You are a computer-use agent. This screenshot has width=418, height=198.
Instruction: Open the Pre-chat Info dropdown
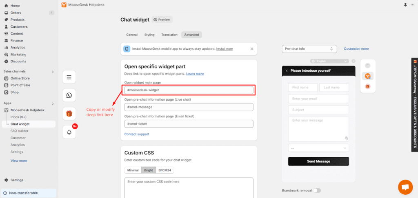tap(309, 49)
